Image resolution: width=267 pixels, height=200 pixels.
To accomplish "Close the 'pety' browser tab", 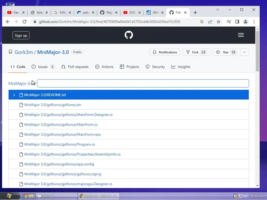I will (93, 12).
